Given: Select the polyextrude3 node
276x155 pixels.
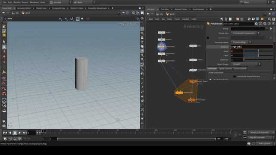Looking at the screenshot, I should click(161, 61).
